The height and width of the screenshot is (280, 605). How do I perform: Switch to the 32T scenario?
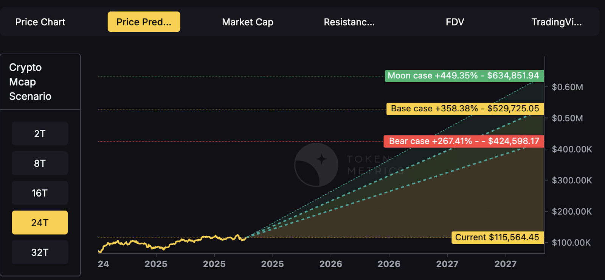(39, 252)
